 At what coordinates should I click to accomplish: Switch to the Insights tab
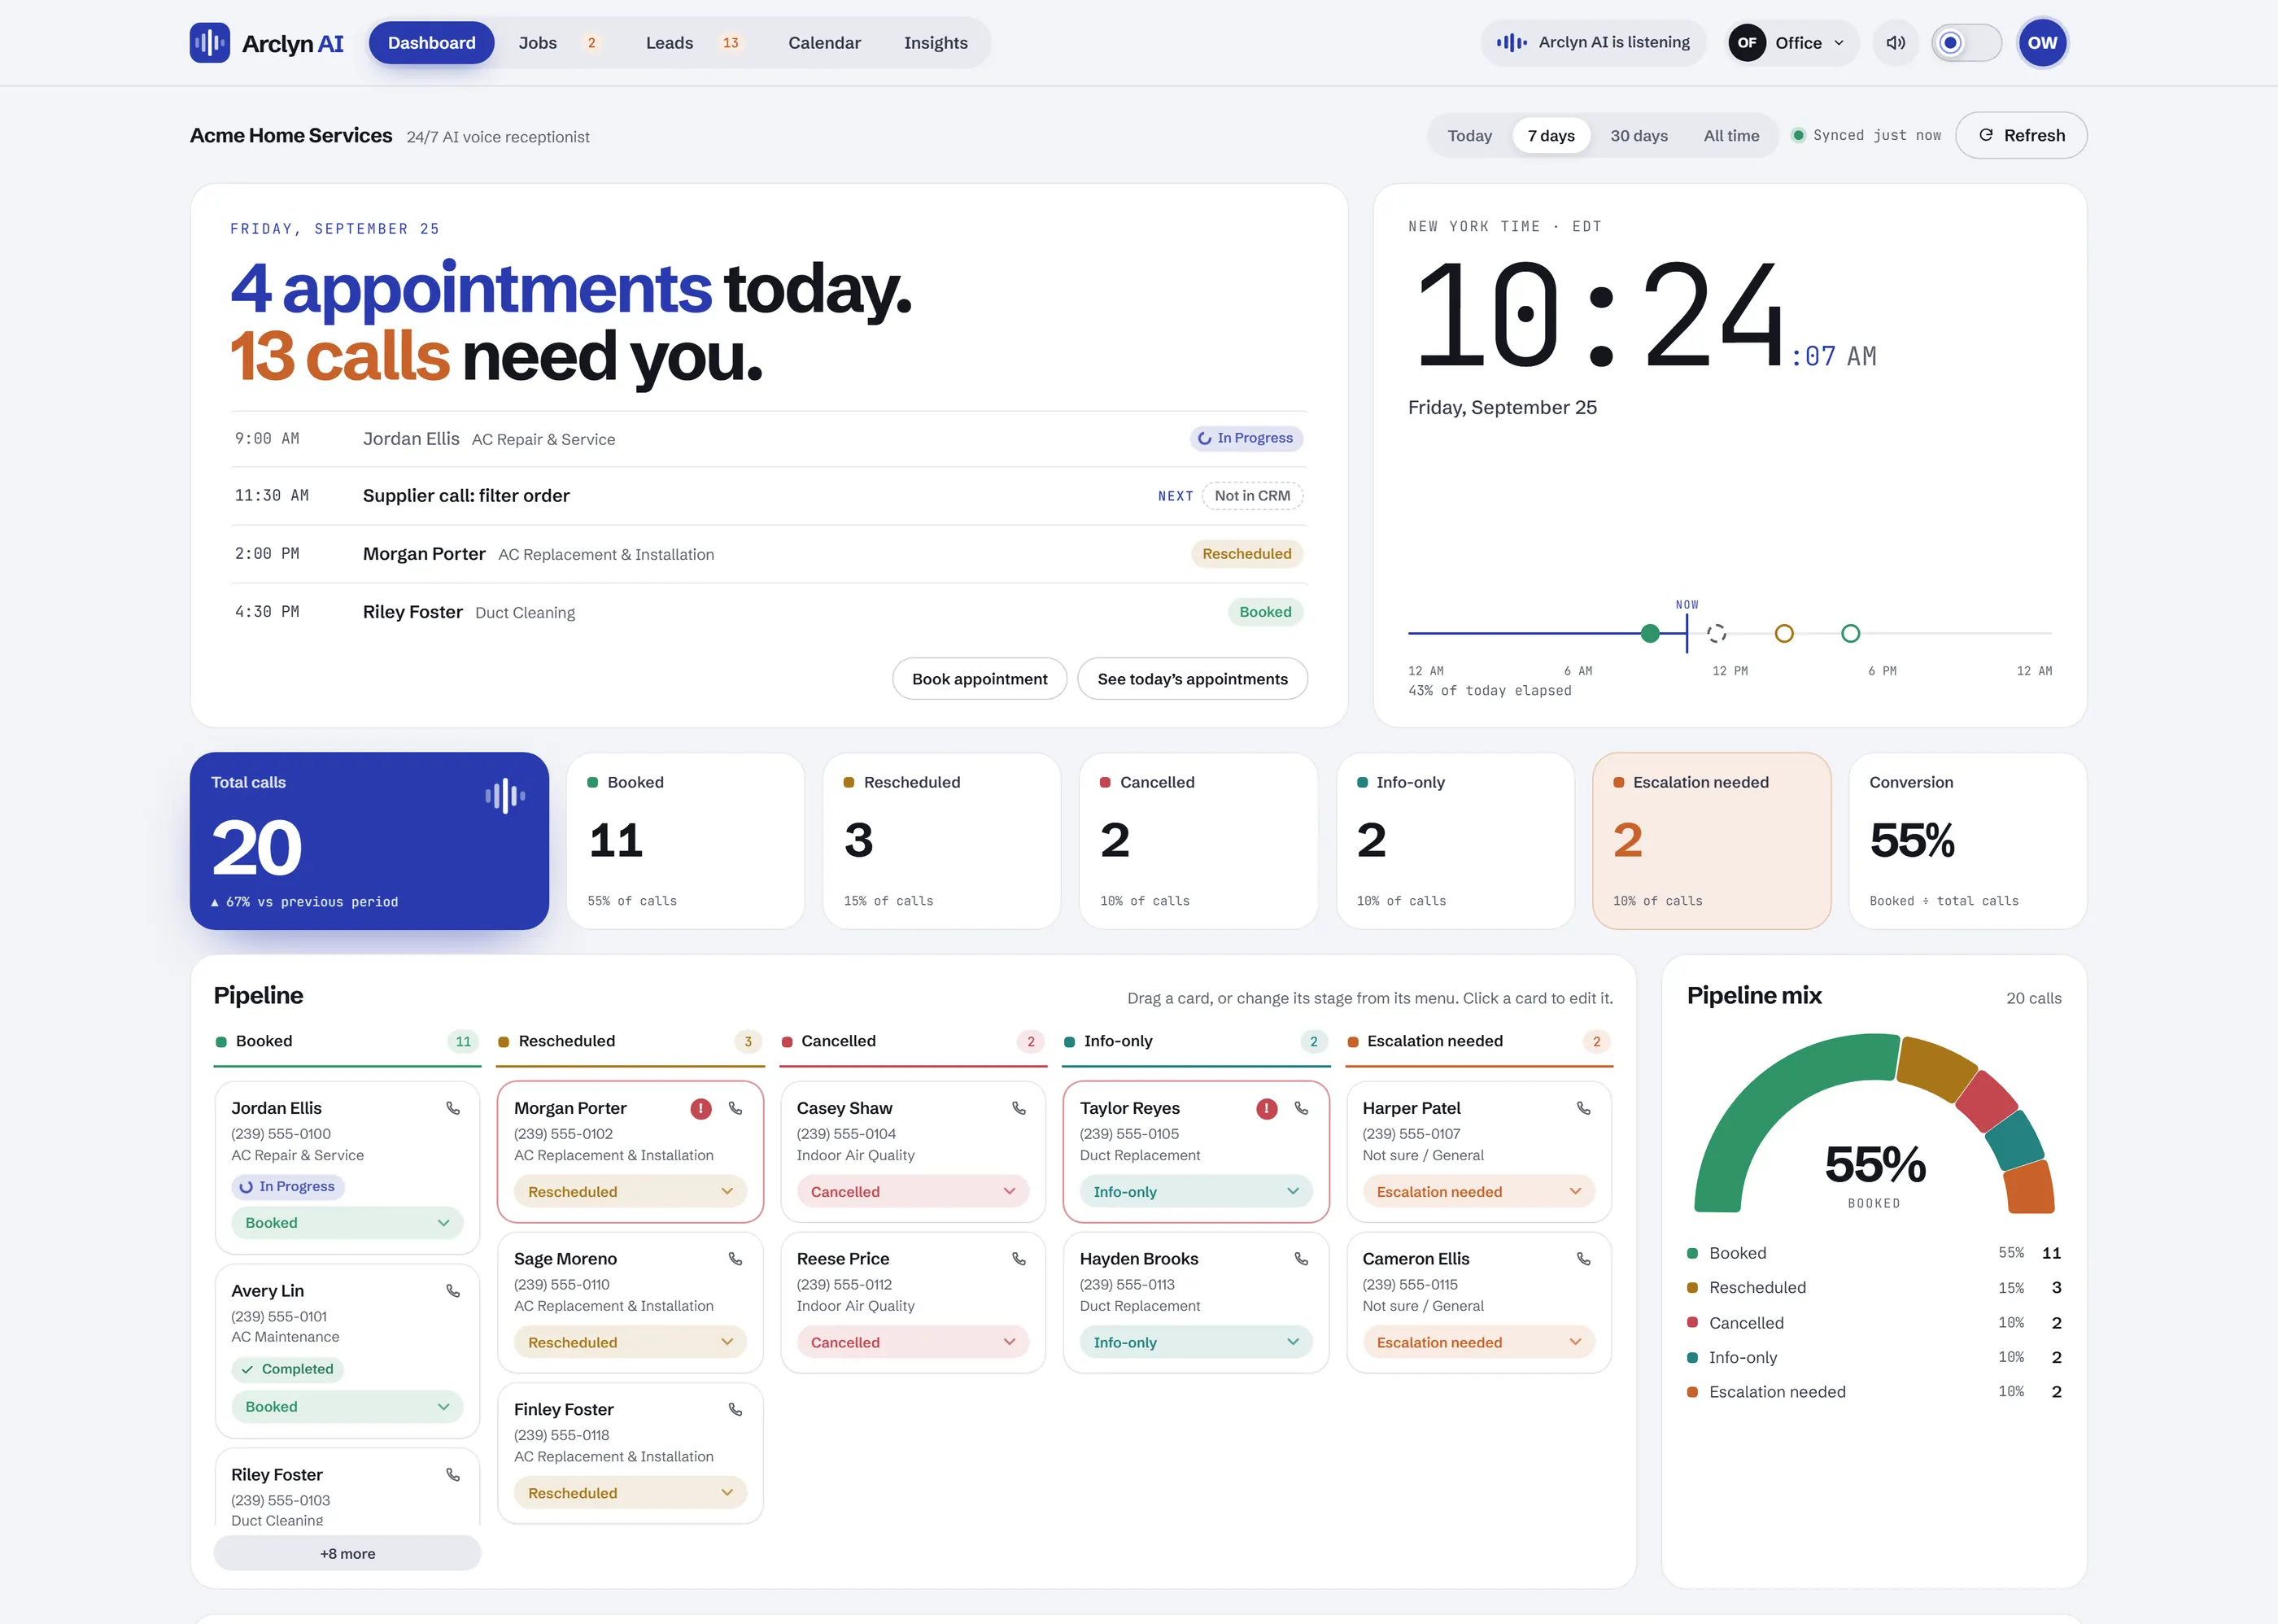click(x=935, y=43)
